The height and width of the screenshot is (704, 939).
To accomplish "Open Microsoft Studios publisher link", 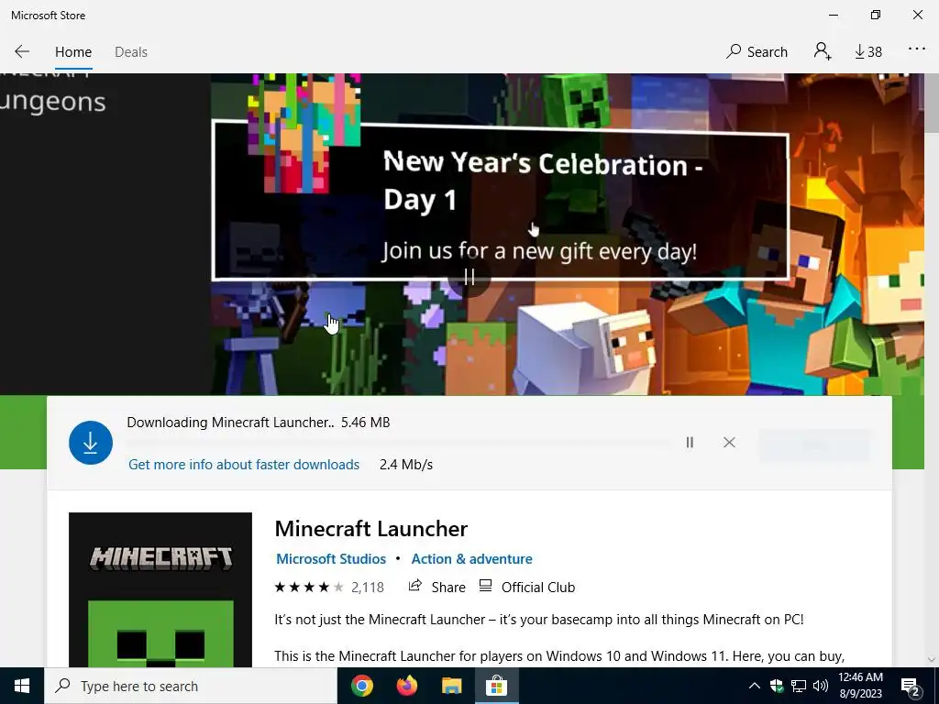I will [330, 558].
